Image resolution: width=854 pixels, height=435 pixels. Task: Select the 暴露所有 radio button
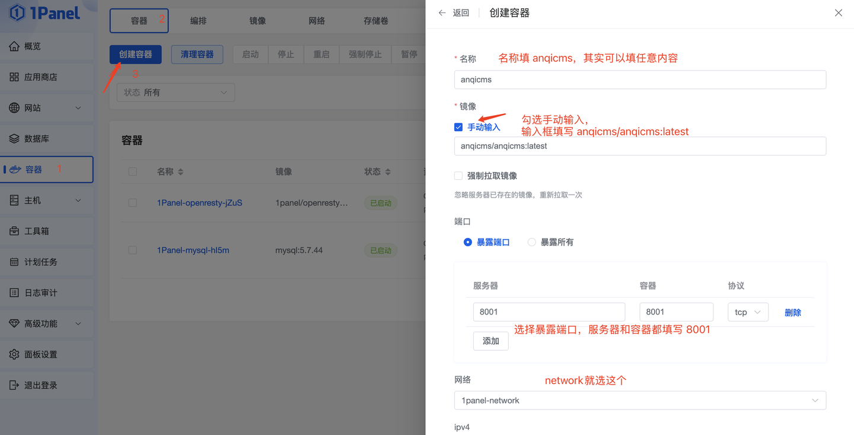tap(532, 242)
